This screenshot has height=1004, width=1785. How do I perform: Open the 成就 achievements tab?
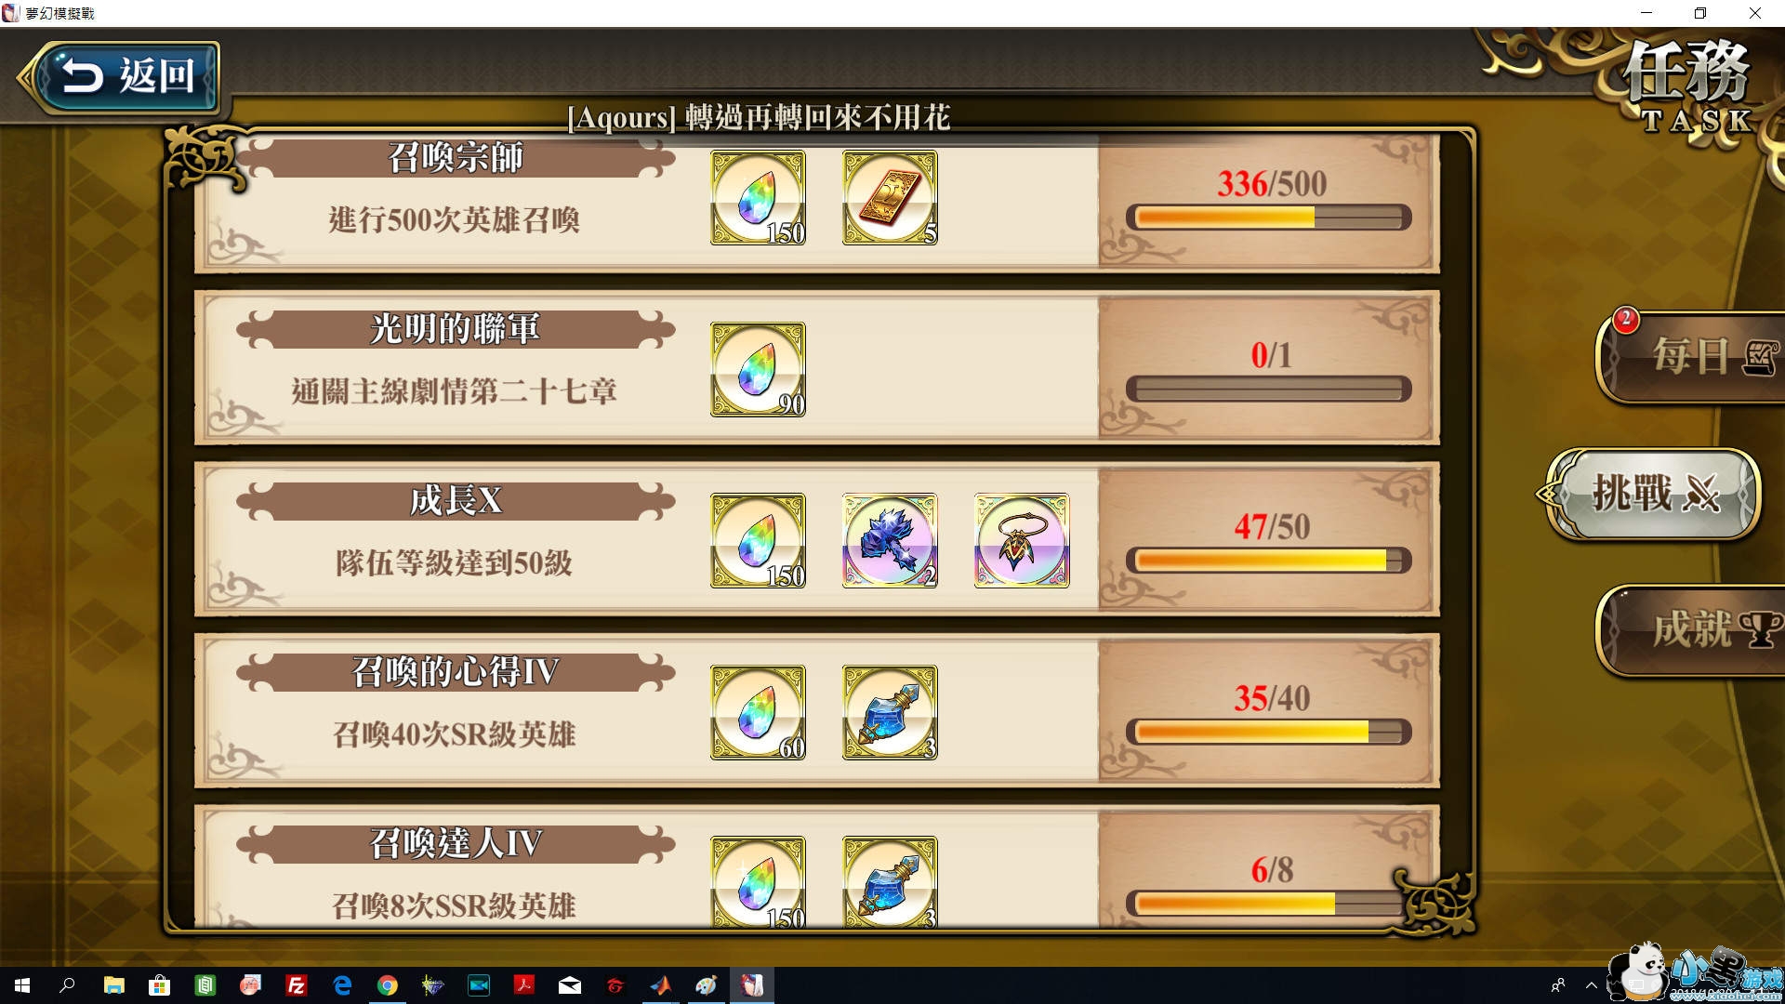pos(1690,630)
